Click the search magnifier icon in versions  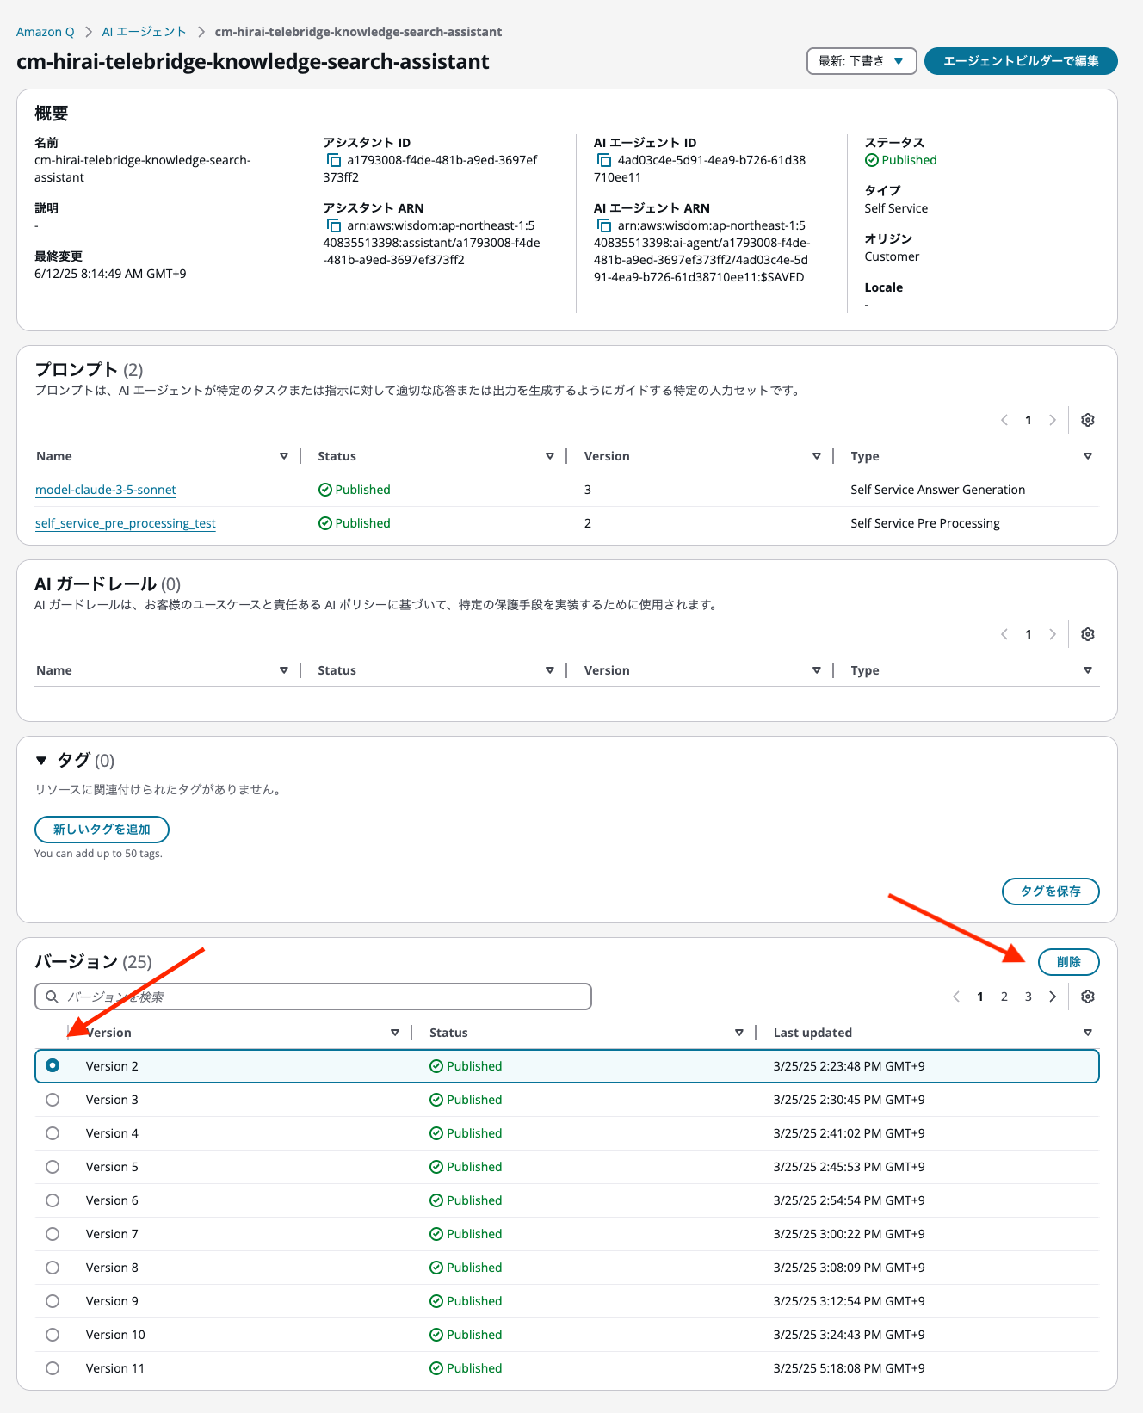click(53, 997)
